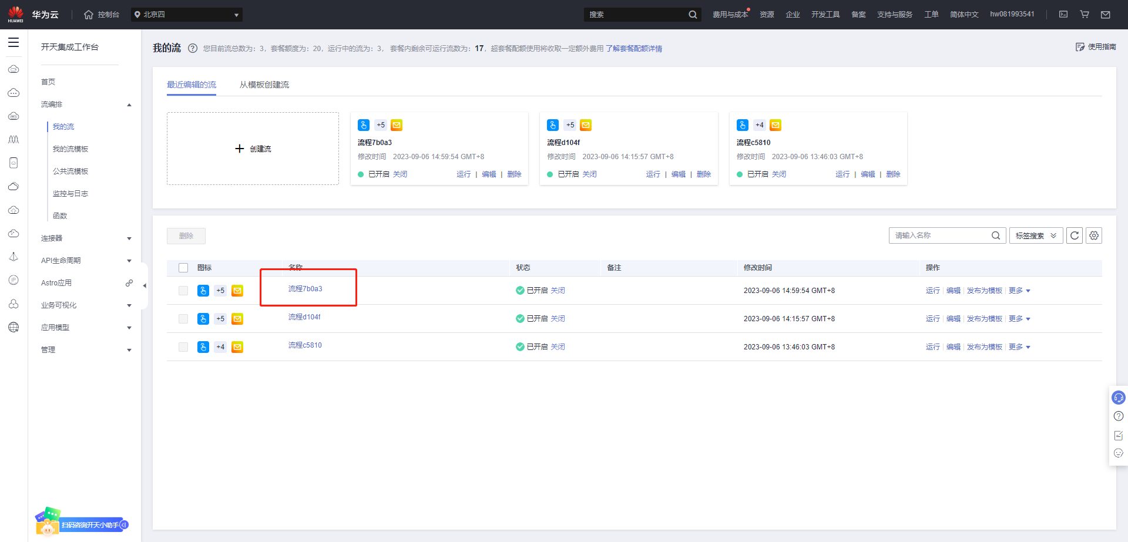Click the smiley satisfaction survey icon
Viewport: 1128px width, 542px height.
point(1119,453)
